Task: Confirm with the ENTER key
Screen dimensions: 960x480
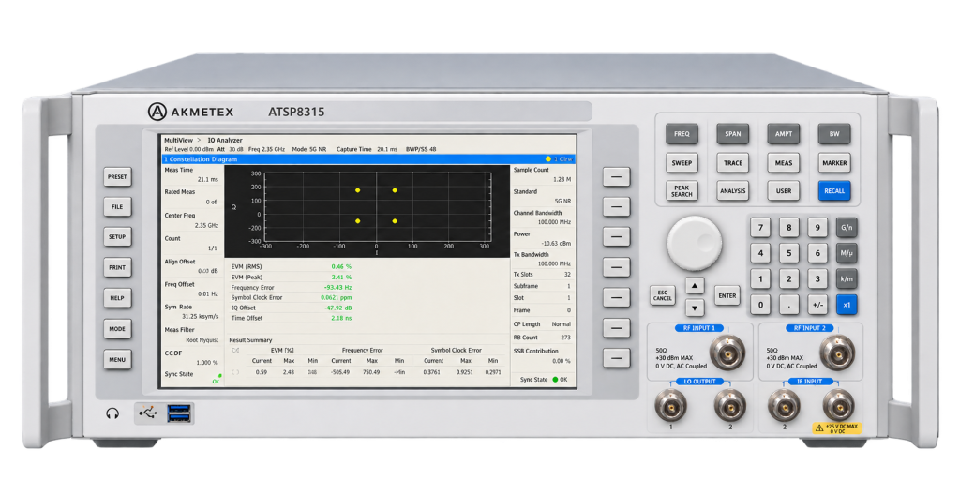Action: [x=727, y=295]
